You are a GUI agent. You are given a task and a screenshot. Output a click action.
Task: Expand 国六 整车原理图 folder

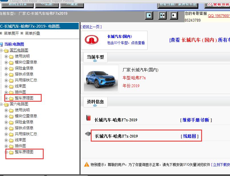click(x=6, y=152)
